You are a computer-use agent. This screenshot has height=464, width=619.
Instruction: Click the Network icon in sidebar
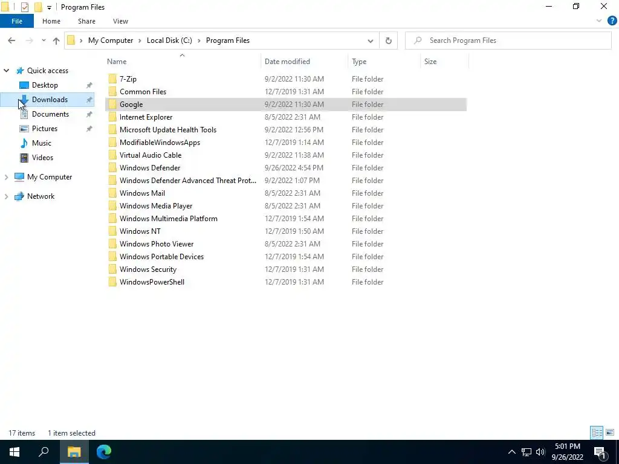click(x=19, y=196)
